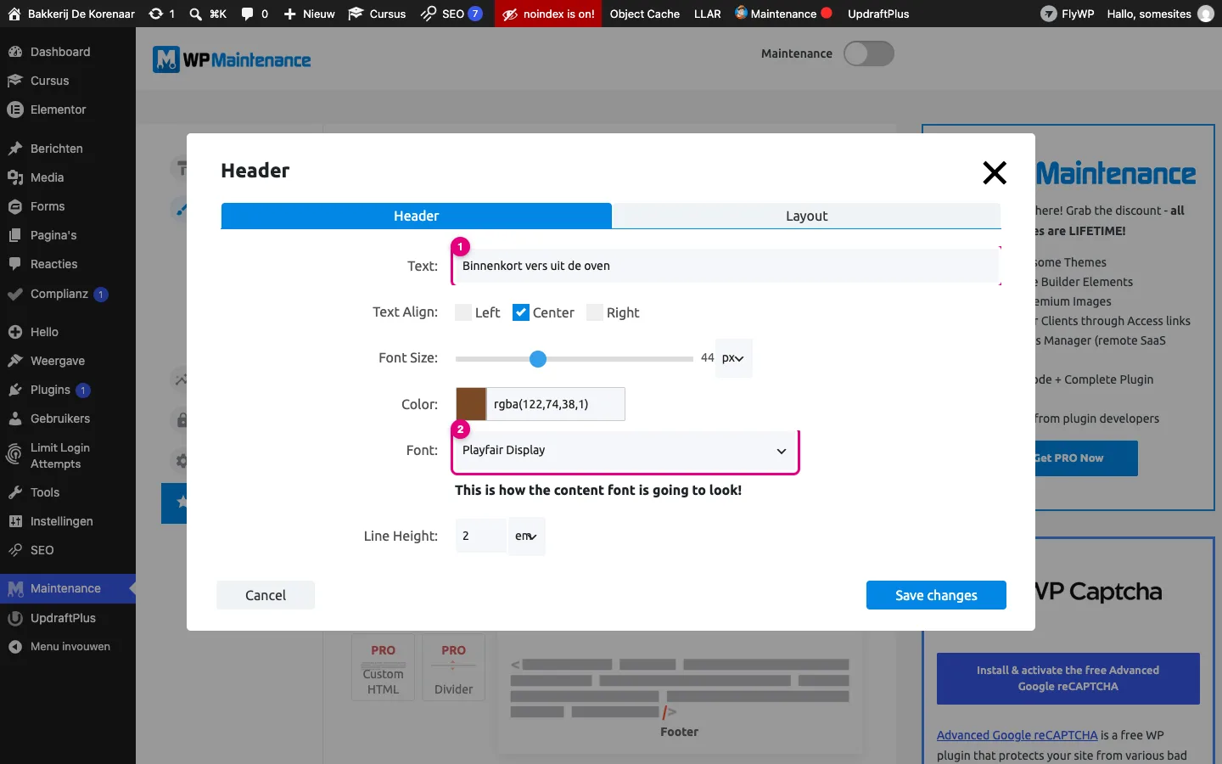Click the Cancel button
Viewport: 1222px width, 764px height.
(x=266, y=595)
